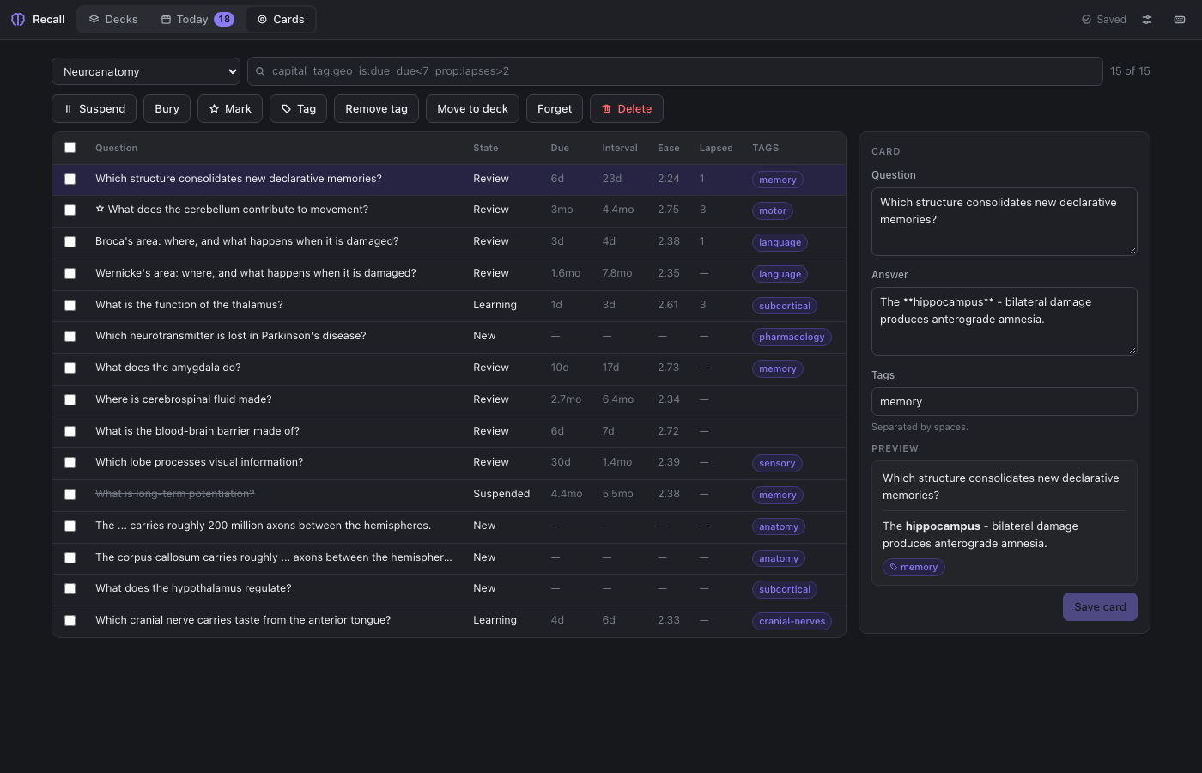Check the cerebrospinal fluid card checkbox
The image size is (1202, 773).
[x=70, y=400]
